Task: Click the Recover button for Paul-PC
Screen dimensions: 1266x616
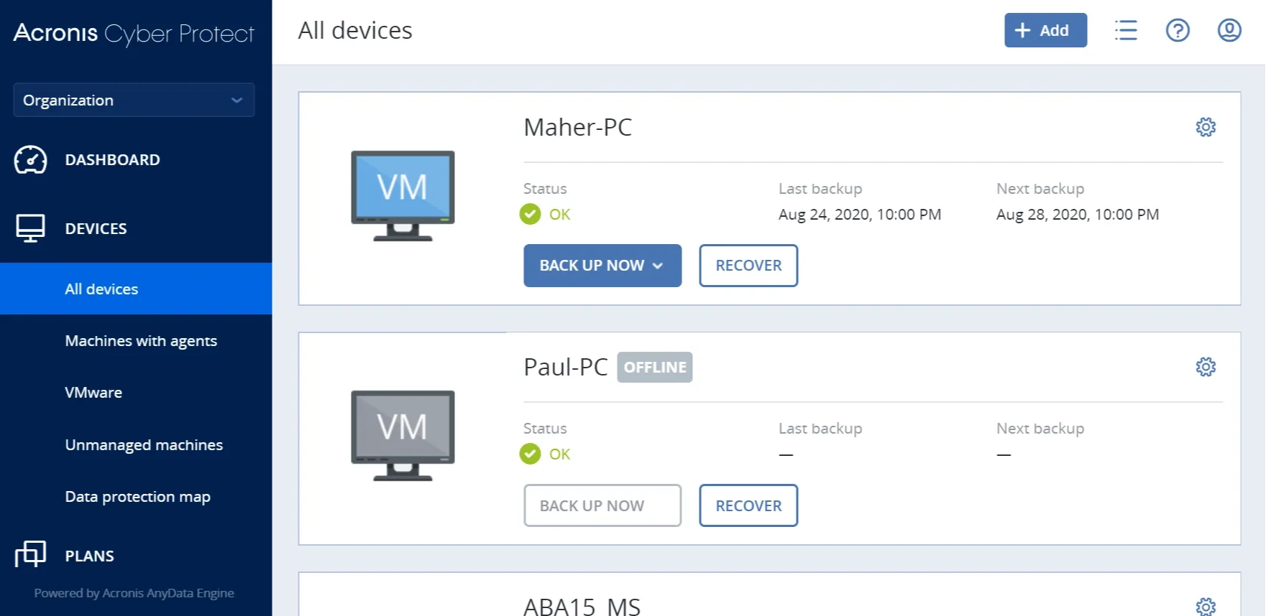Action: pyautogui.click(x=748, y=505)
